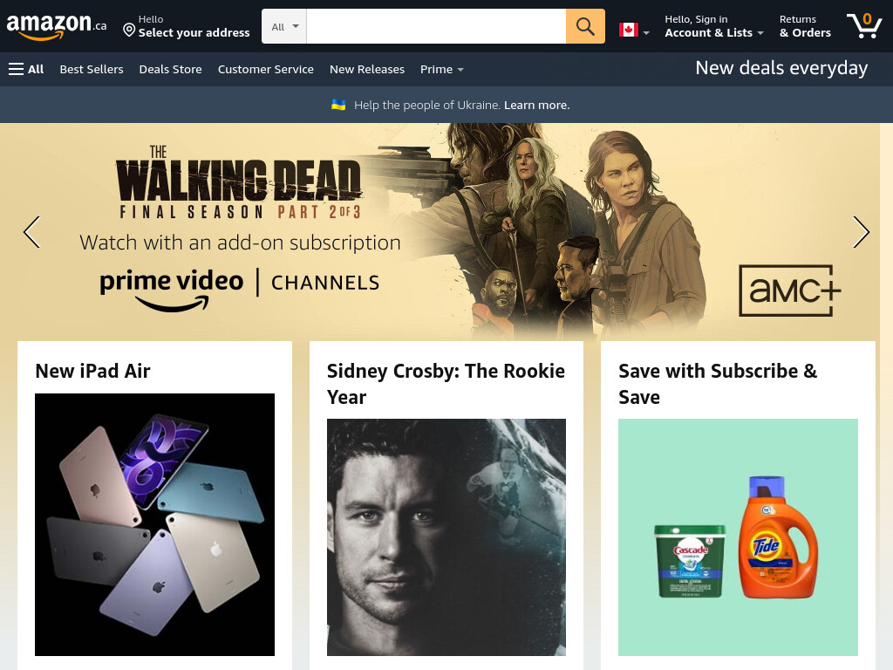Open the New iPad Air image
Image resolution: width=893 pixels, height=670 pixels.
154,524
